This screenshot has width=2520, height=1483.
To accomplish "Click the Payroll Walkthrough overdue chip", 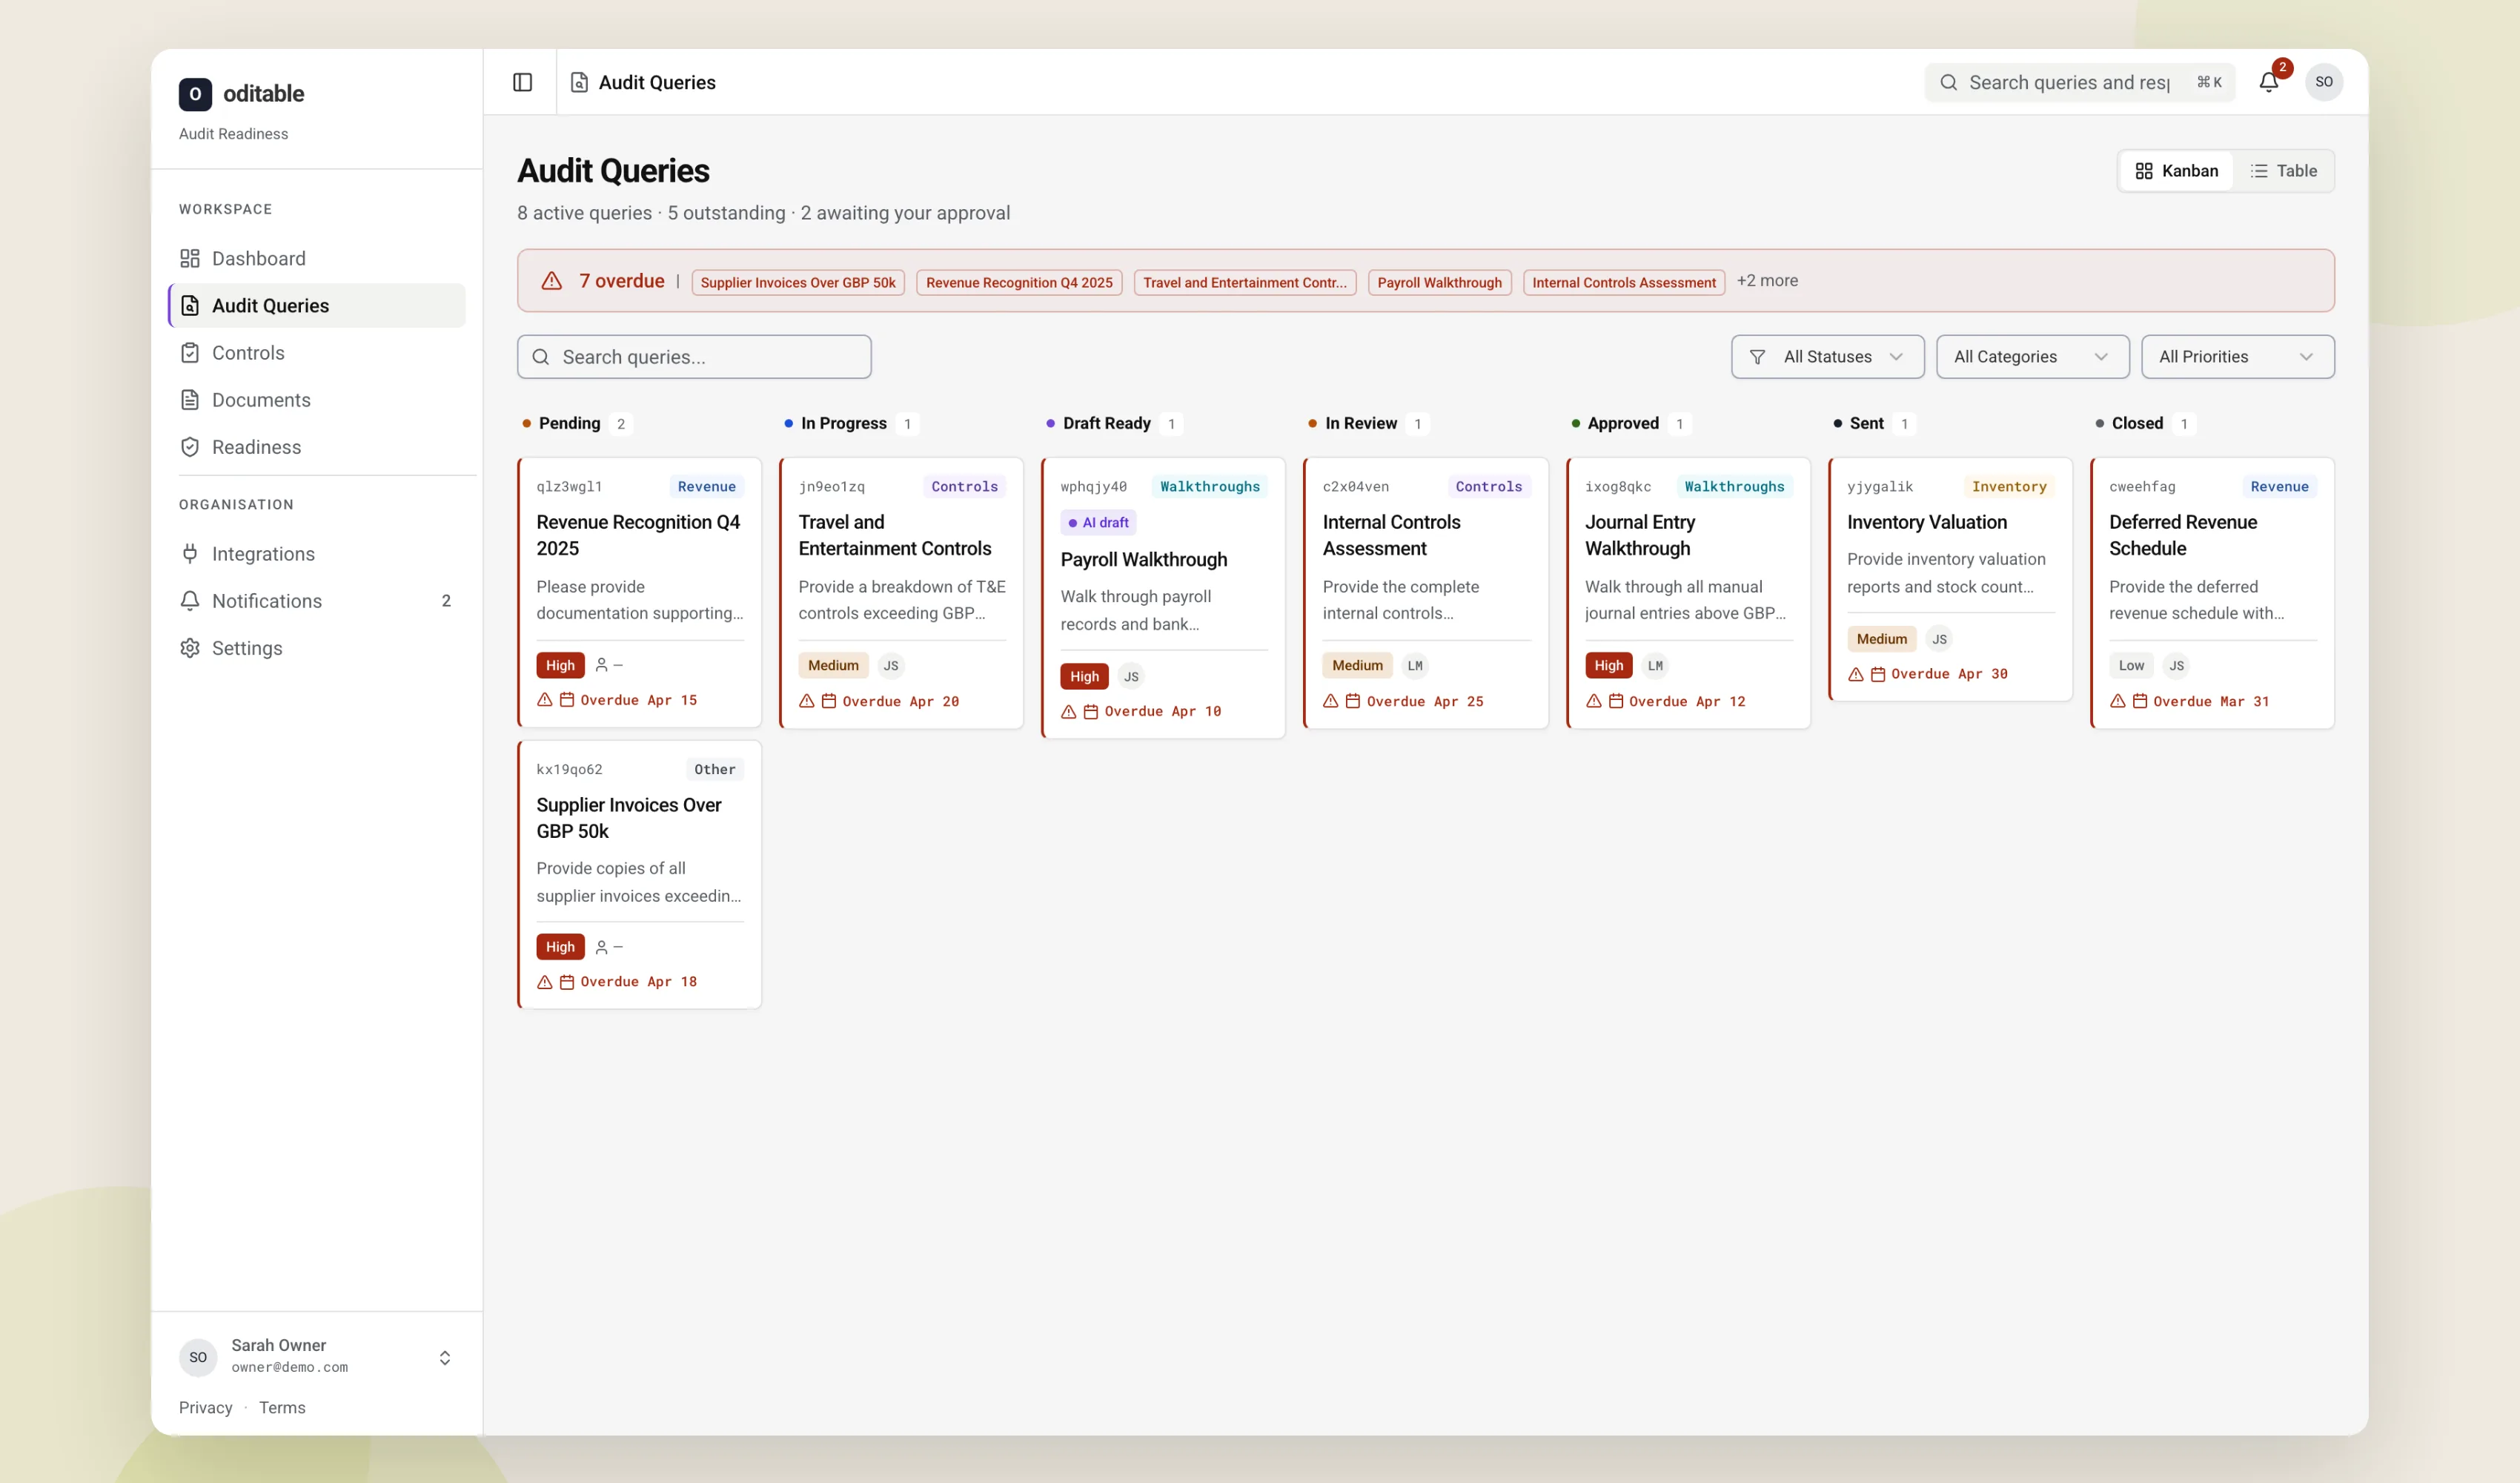I will point(1439,283).
